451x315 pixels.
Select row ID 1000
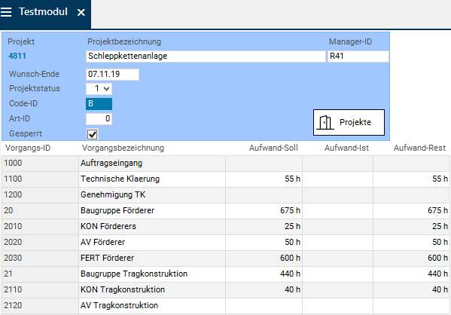(x=40, y=164)
